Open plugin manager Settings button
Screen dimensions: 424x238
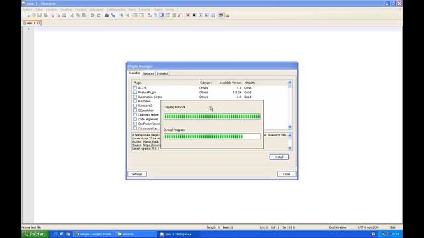(x=137, y=174)
